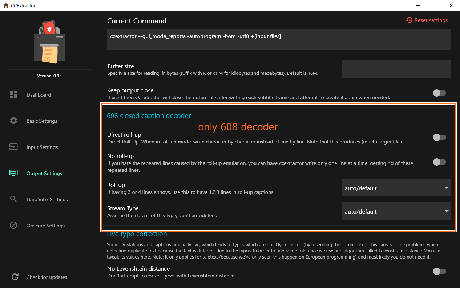Screen dimensions: 460x288
Task: Click the Live typo correction heading
Action: [137, 234]
